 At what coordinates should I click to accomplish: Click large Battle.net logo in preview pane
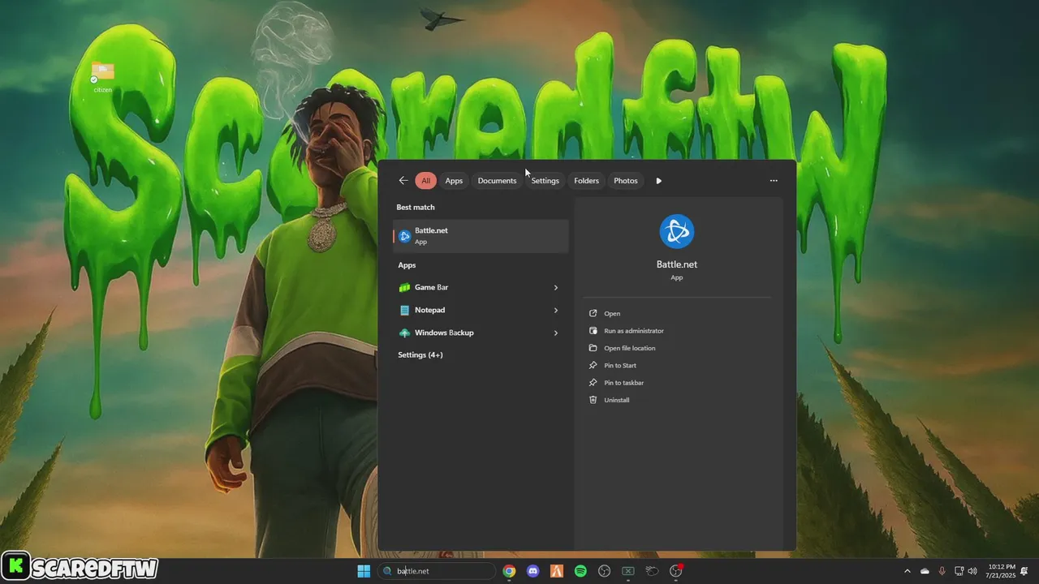pos(677,232)
